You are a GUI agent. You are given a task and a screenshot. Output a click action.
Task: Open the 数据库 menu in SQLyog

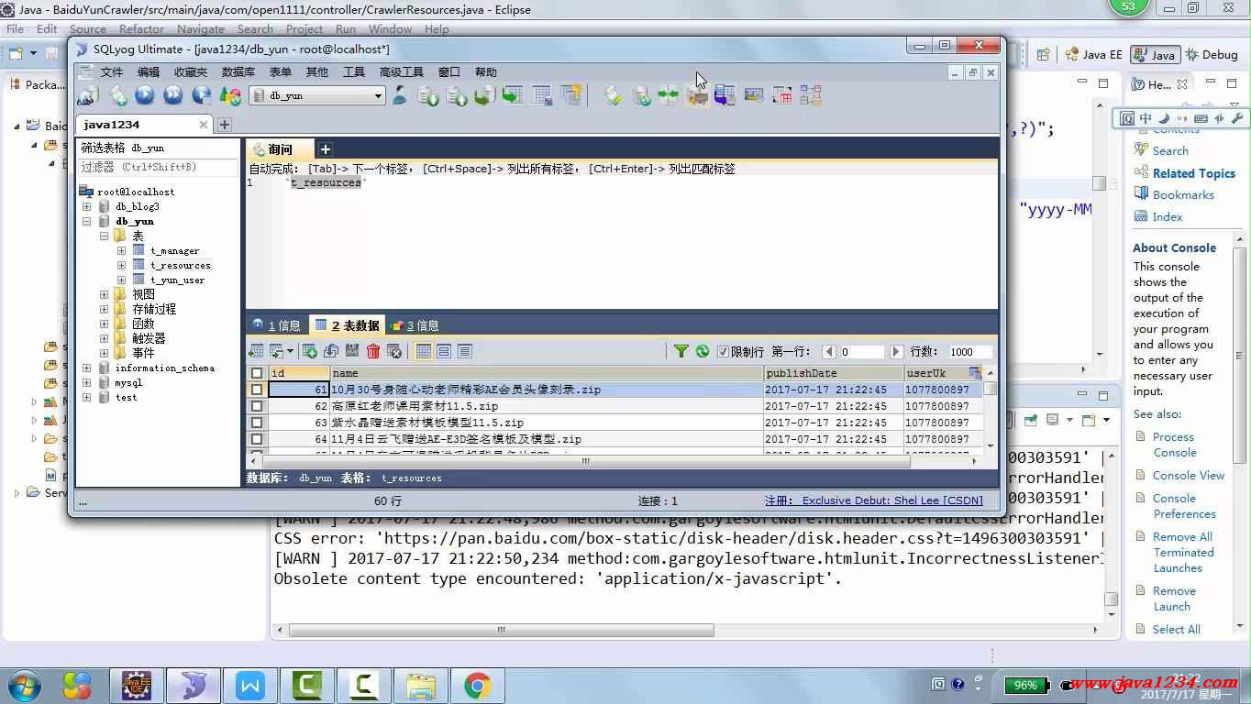pos(238,72)
